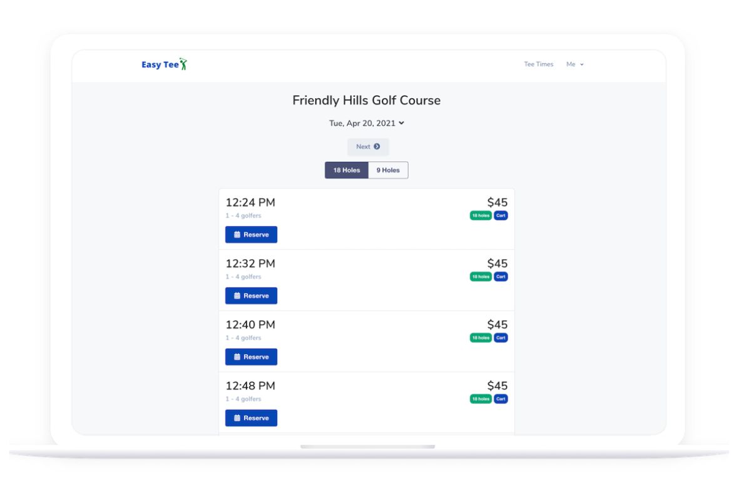Click the Cart badge on the 12:48 PM listing
Screen dimensions: 751x500
click(501, 399)
